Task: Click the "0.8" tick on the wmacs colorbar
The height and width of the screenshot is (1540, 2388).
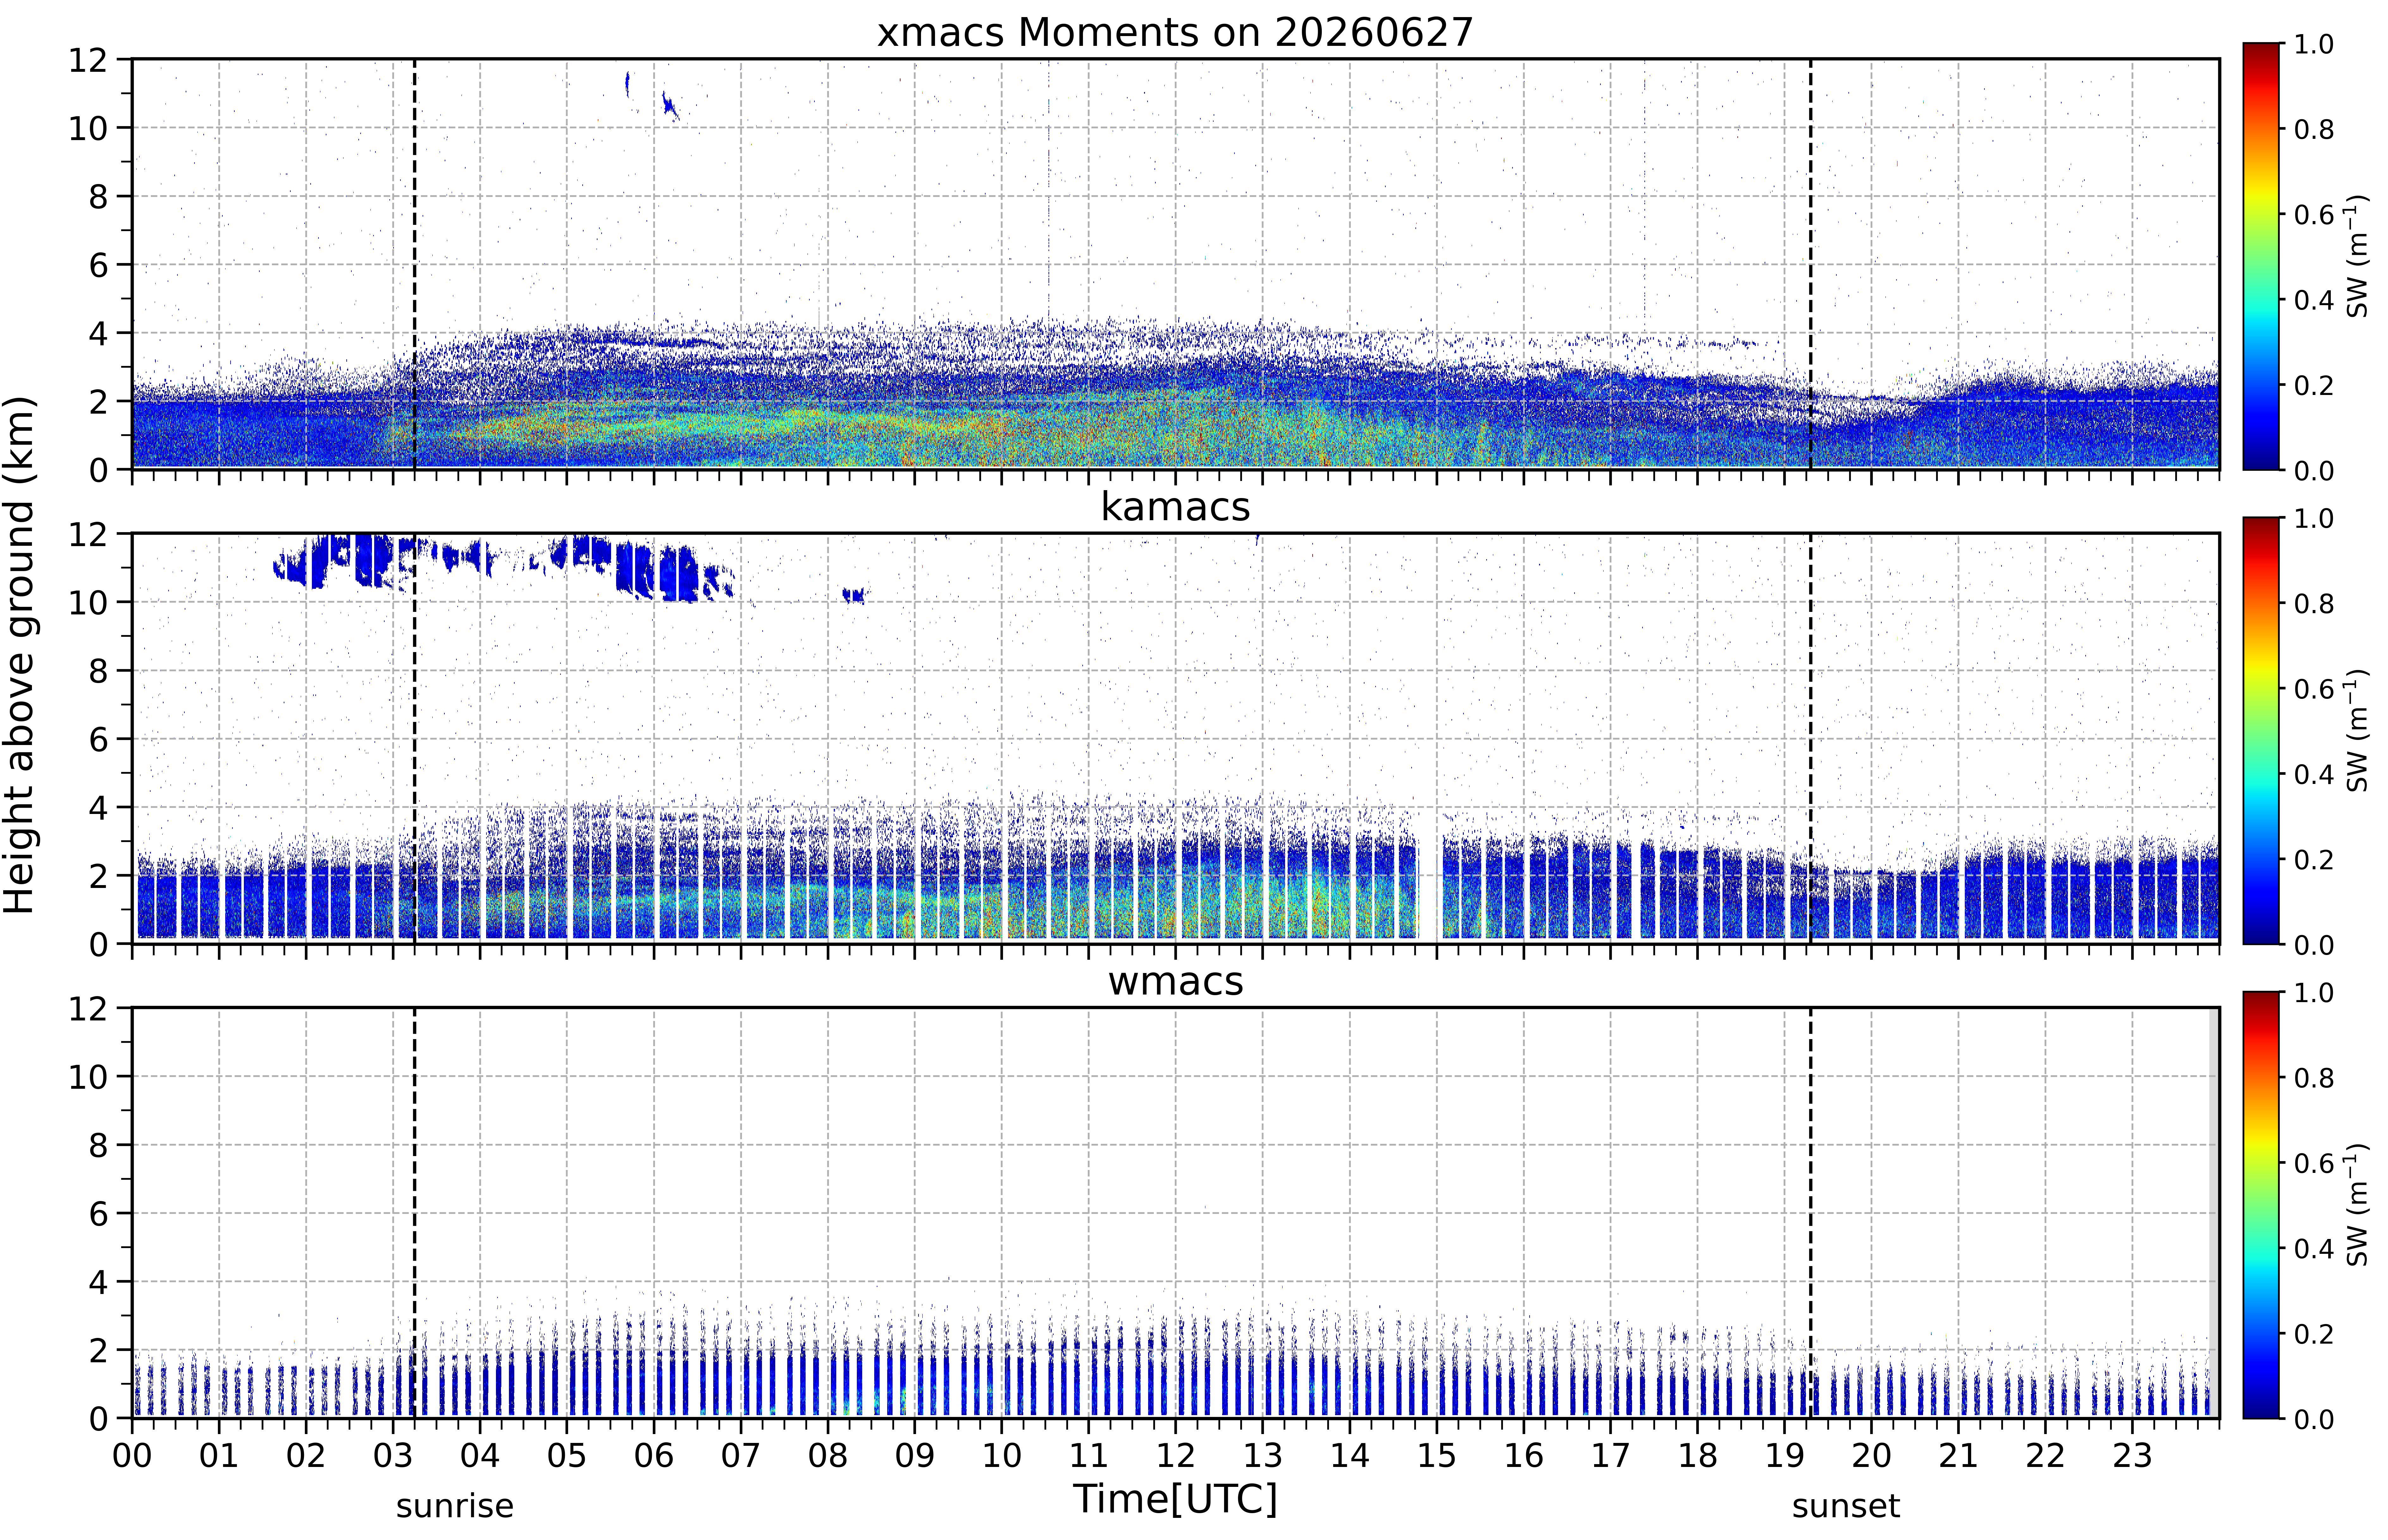Action: [2314, 1078]
